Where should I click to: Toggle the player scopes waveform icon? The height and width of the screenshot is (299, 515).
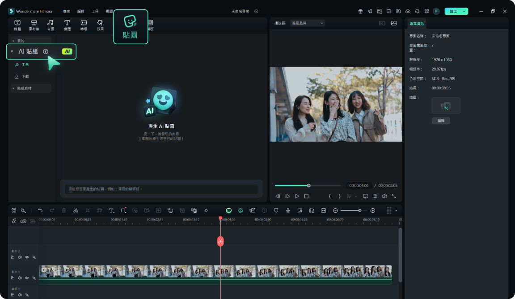pyautogui.click(x=394, y=23)
